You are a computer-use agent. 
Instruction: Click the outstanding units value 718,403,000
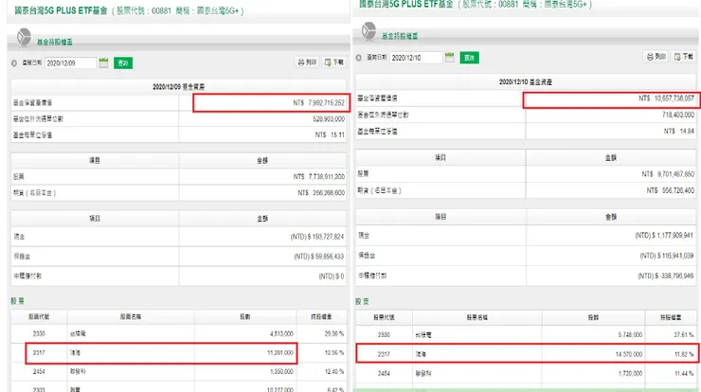(678, 115)
